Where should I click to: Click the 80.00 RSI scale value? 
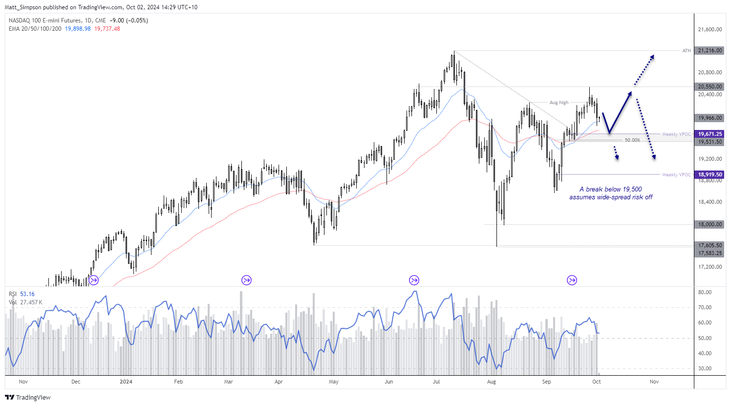coord(705,292)
